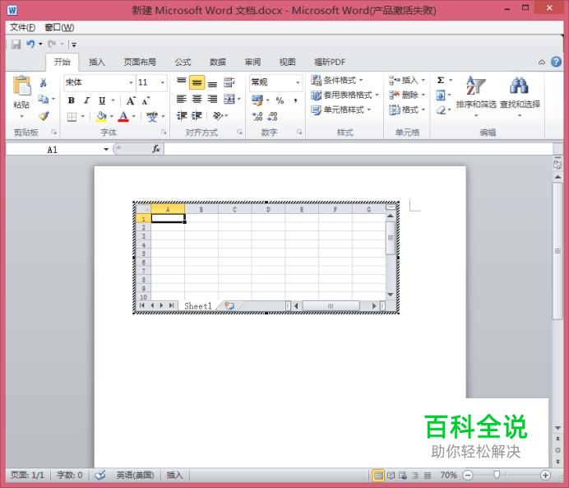
Task: Decrease indent in alignment group
Action: click(182, 115)
